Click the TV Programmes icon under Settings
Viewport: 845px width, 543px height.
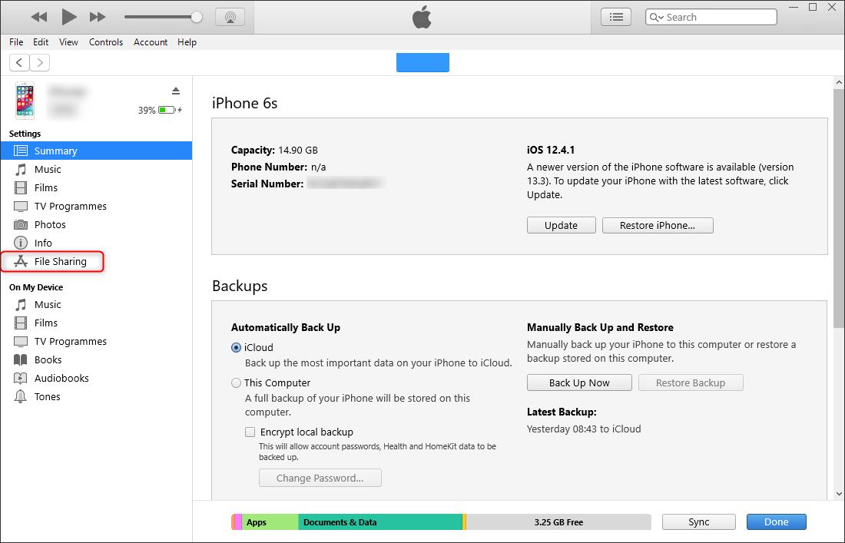pyautogui.click(x=21, y=207)
